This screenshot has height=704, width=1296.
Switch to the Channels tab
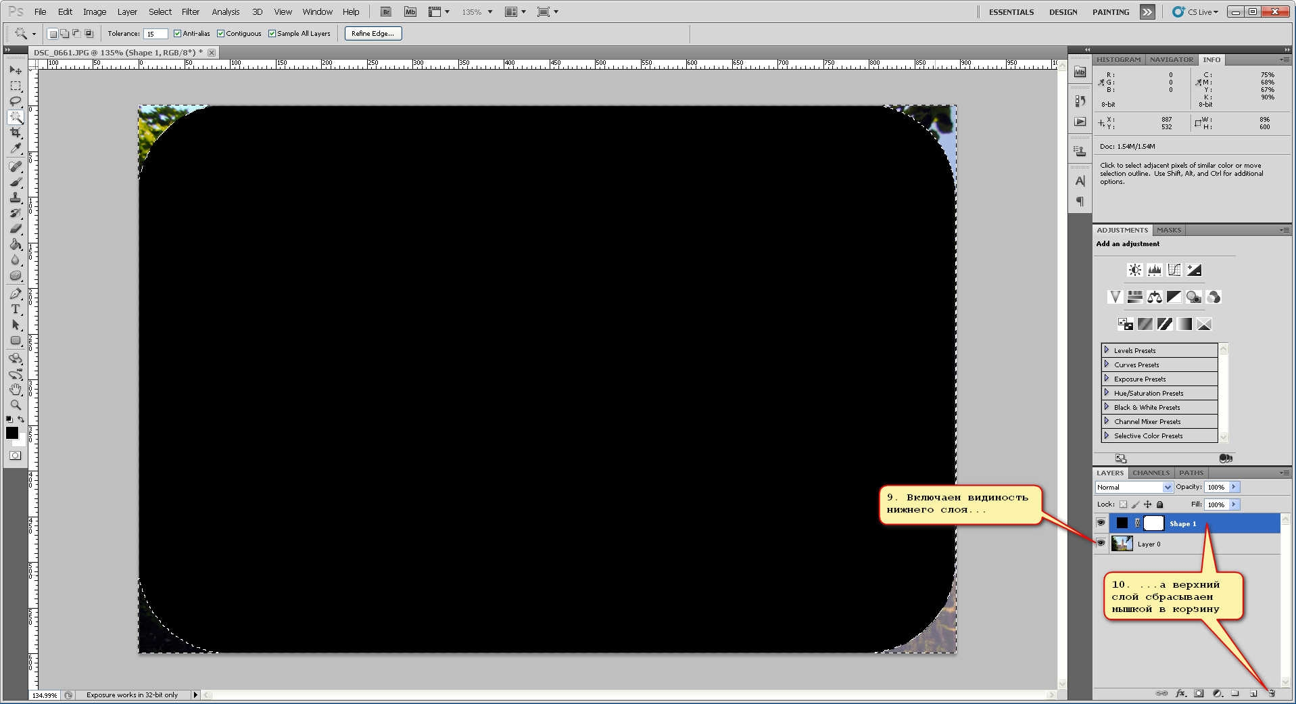point(1150,473)
